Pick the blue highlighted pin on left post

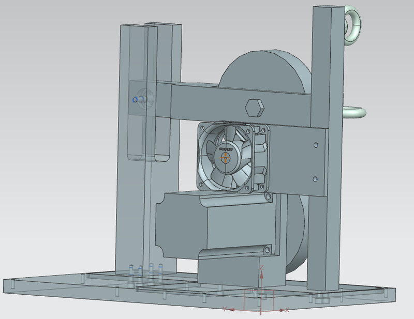(135, 100)
